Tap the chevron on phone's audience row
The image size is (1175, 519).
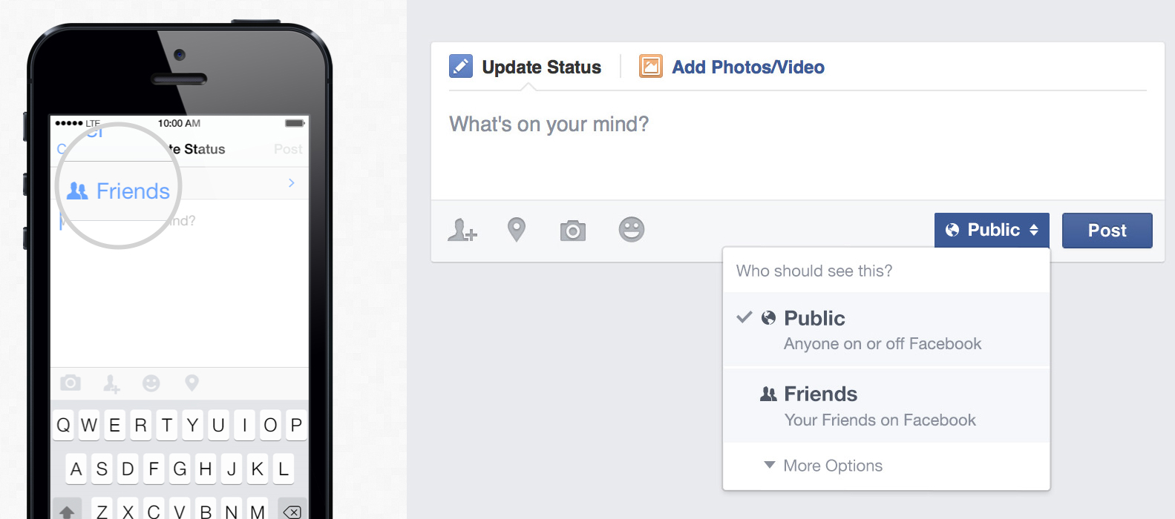click(292, 183)
